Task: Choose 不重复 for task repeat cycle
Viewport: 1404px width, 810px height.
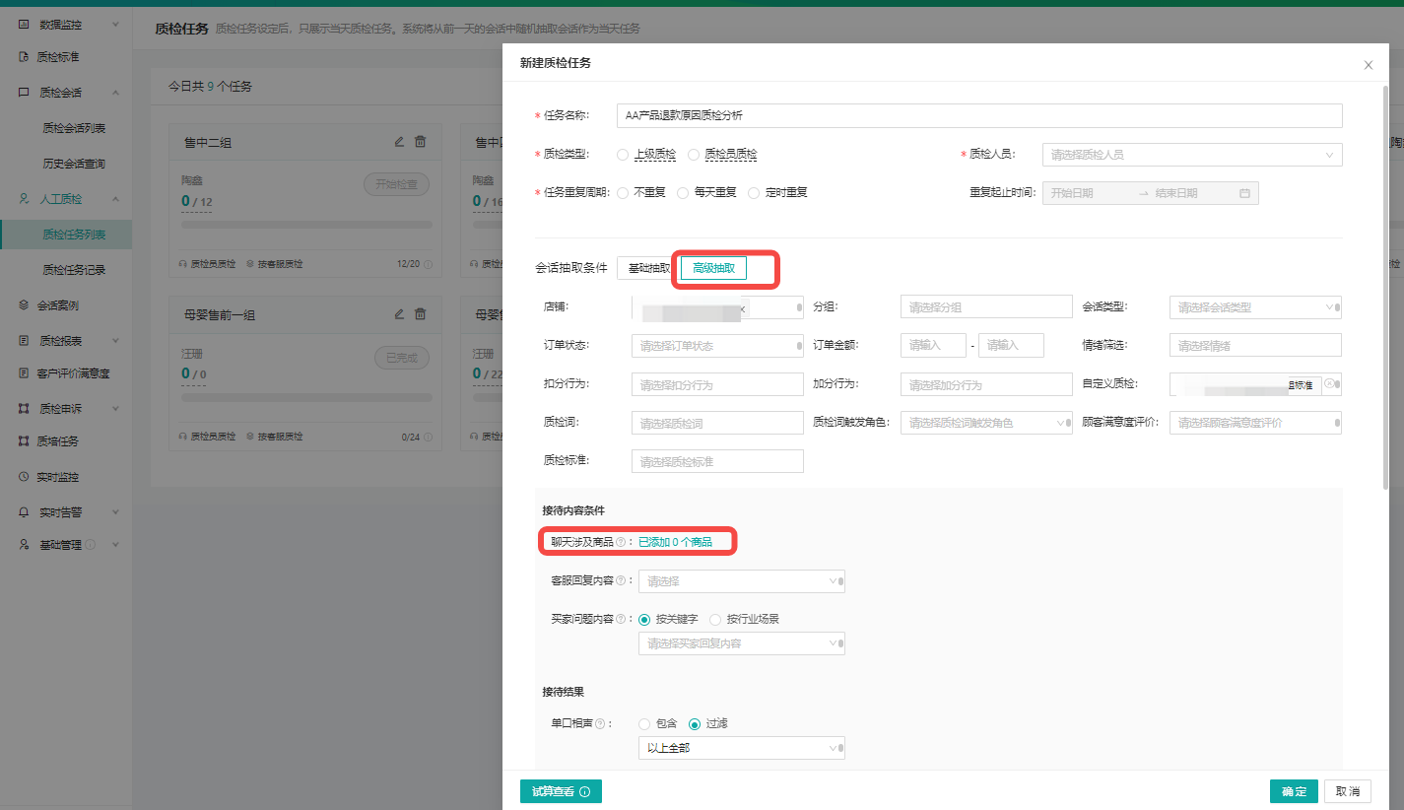Action: click(x=623, y=193)
